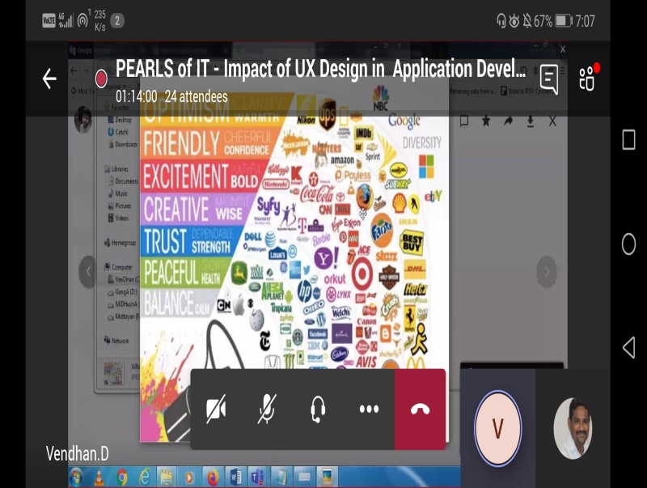Change audio device with the headset icon
Image resolution: width=647 pixels, height=488 pixels.
click(x=318, y=409)
